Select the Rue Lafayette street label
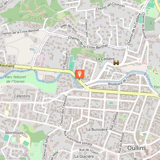 (114, 121)
